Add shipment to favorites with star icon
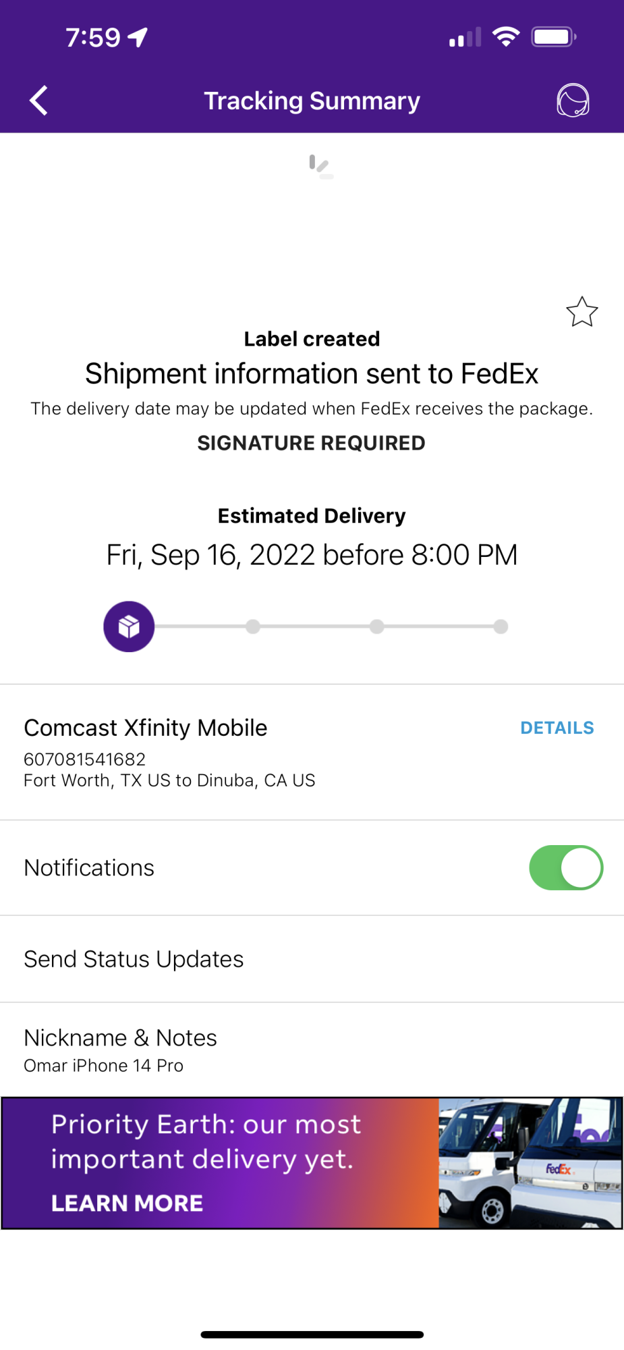Image resolution: width=624 pixels, height=1350 pixels. point(582,312)
